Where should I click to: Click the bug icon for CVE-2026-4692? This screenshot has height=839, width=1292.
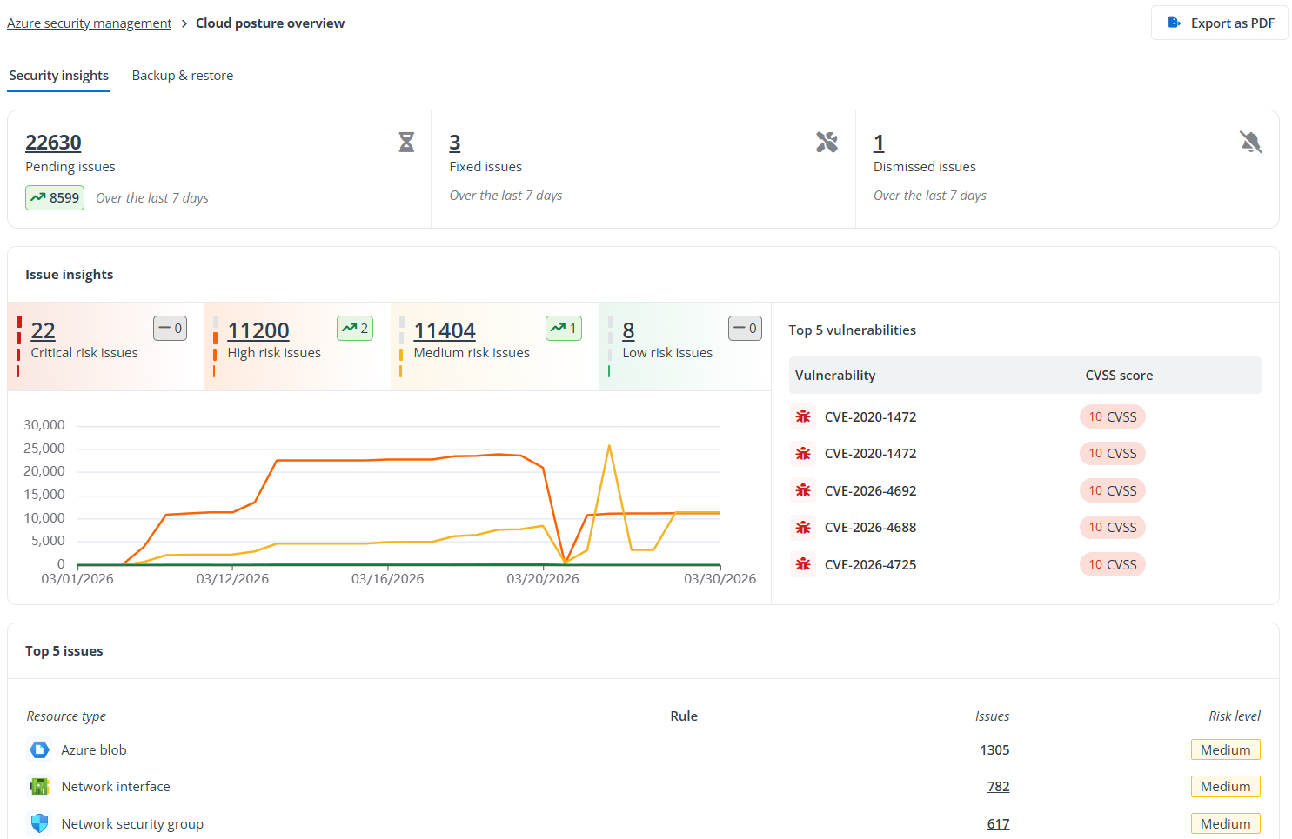[x=803, y=490]
